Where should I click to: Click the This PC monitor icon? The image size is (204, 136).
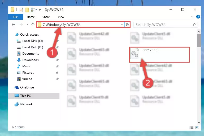tap(17, 96)
